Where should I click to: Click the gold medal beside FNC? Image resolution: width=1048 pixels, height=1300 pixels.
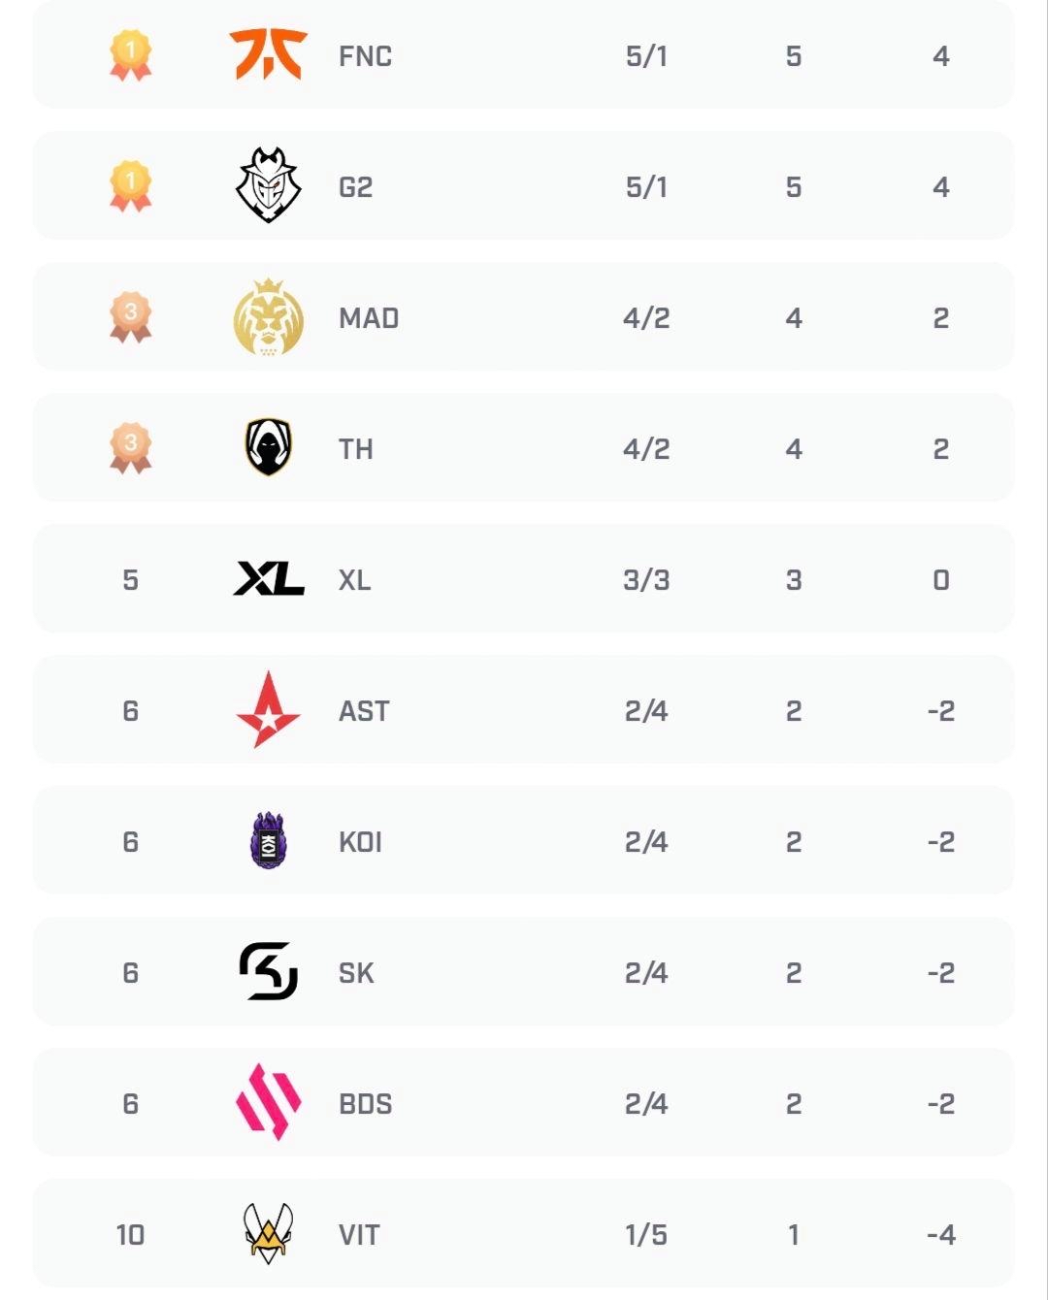click(130, 55)
